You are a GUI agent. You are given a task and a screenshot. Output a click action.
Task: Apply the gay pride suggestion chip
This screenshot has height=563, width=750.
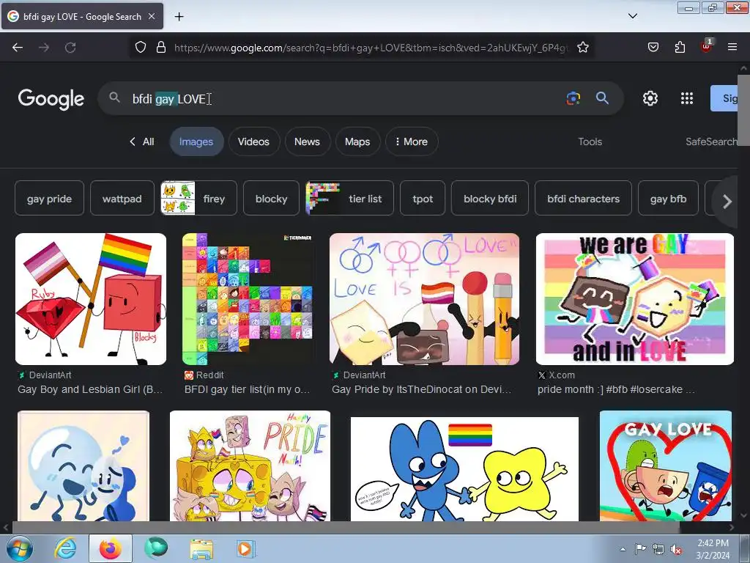[x=49, y=198]
